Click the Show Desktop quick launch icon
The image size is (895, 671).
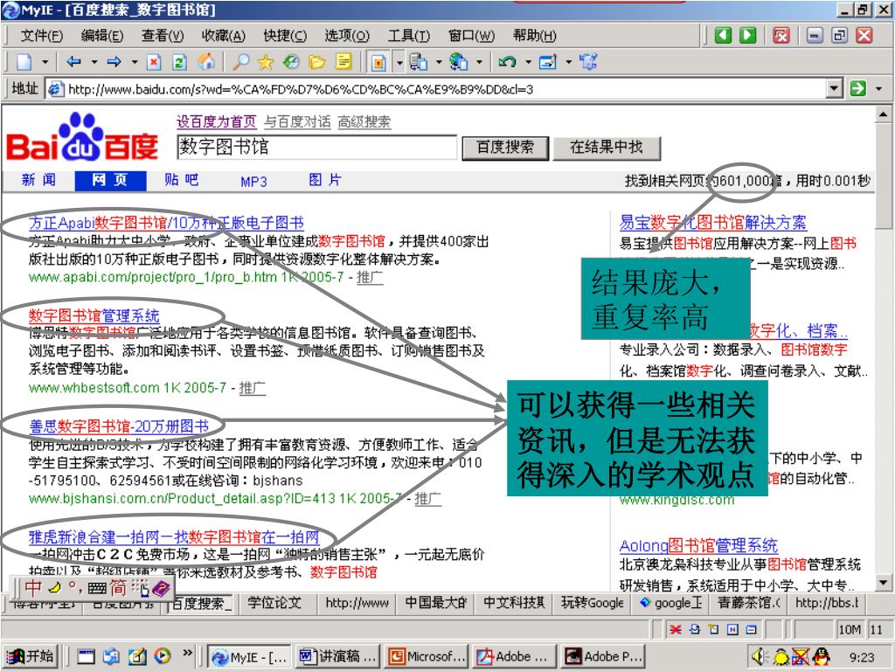pyautogui.click(x=87, y=657)
